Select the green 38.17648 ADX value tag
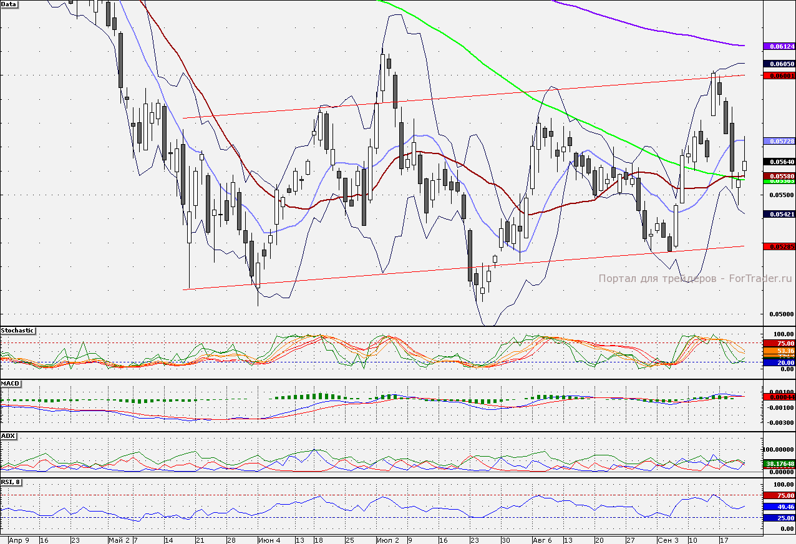 (779, 464)
